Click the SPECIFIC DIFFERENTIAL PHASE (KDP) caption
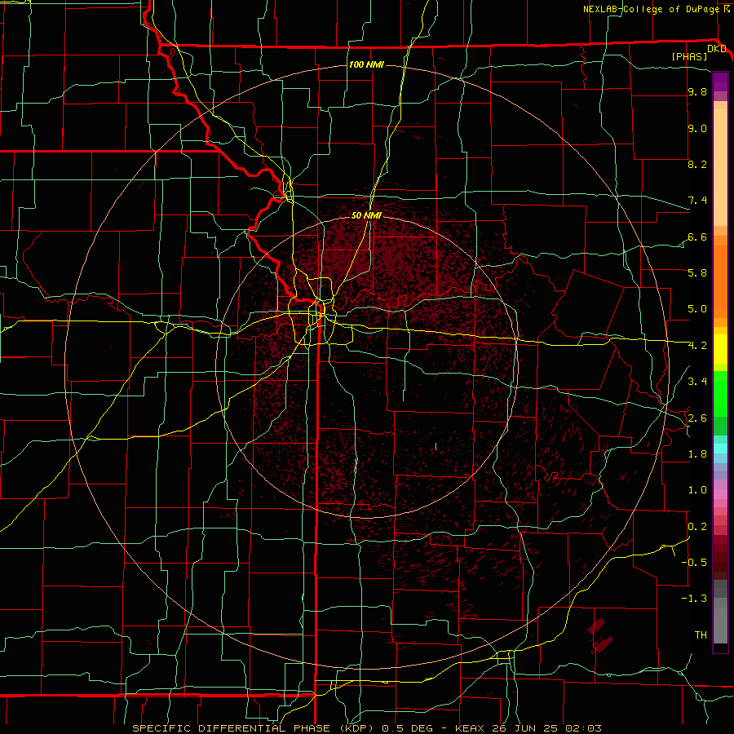The height and width of the screenshot is (734, 734). 254,728
